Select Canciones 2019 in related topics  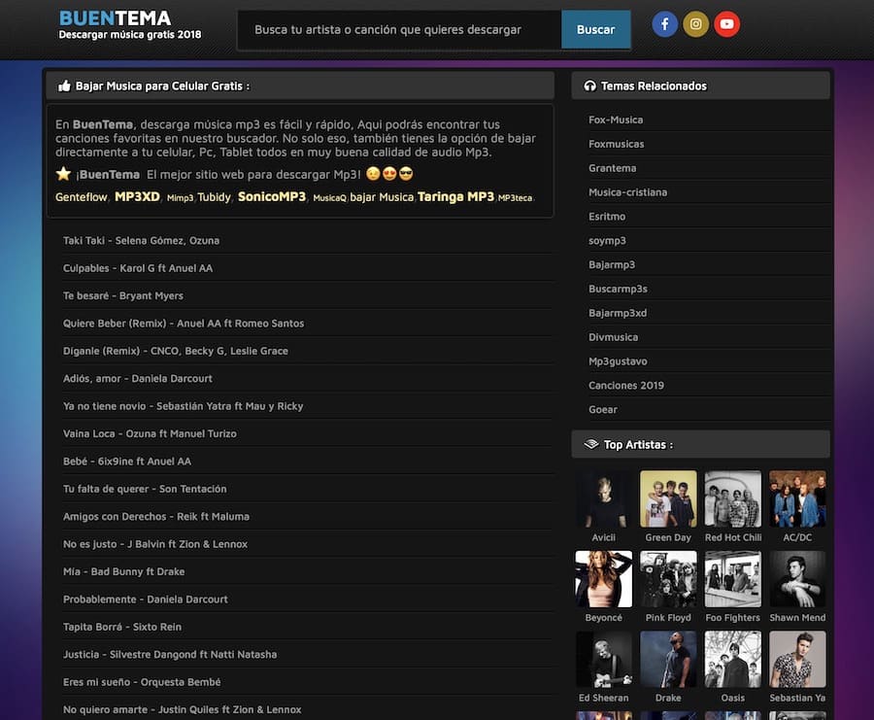626,386
